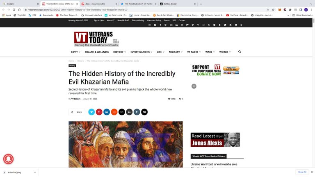
Task: Open the VT Radio dropdown menu
Action: tap(194, 52)
